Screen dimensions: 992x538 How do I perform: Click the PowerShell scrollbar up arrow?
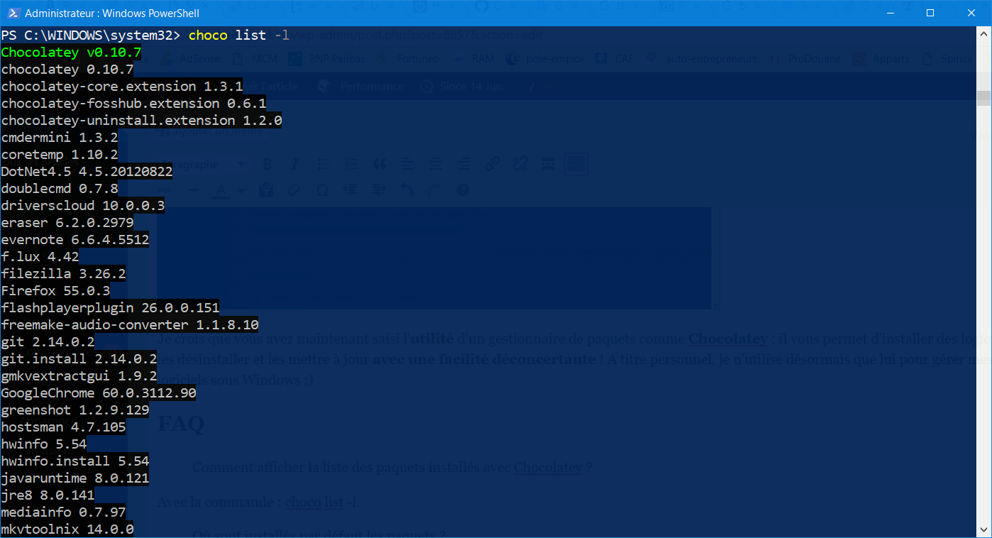pos(983,33)
